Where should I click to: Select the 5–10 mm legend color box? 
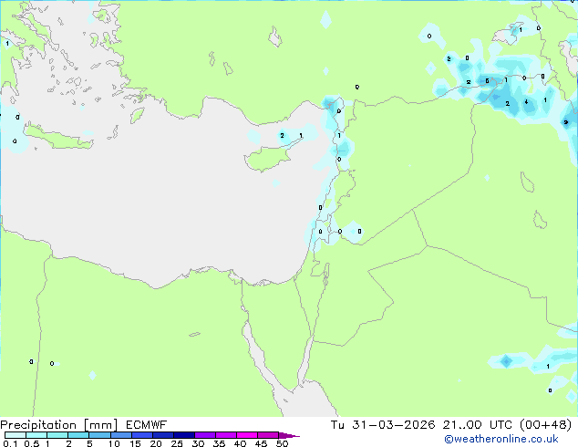[99, 435]
